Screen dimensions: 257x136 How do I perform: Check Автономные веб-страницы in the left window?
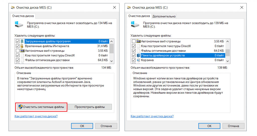(x=18, y=51)
